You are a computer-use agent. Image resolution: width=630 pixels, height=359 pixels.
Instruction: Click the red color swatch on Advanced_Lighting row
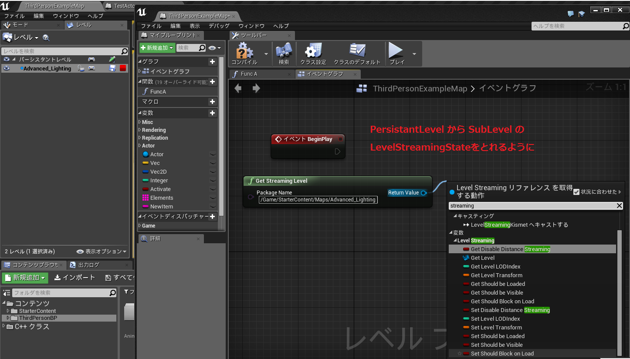(123, 68)
